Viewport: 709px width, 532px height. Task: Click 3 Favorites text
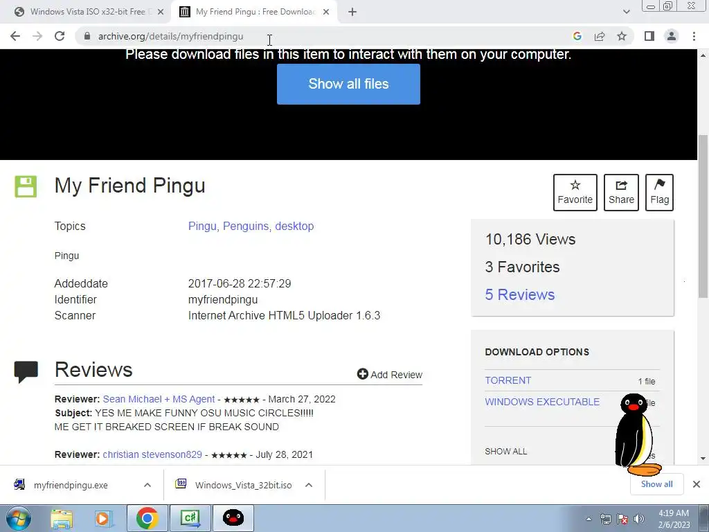(x=522, y=267)
